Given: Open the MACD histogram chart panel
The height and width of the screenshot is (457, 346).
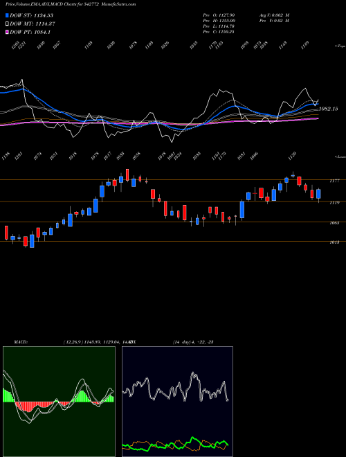Looking at the screenshot, I should (x=59, y=402).
